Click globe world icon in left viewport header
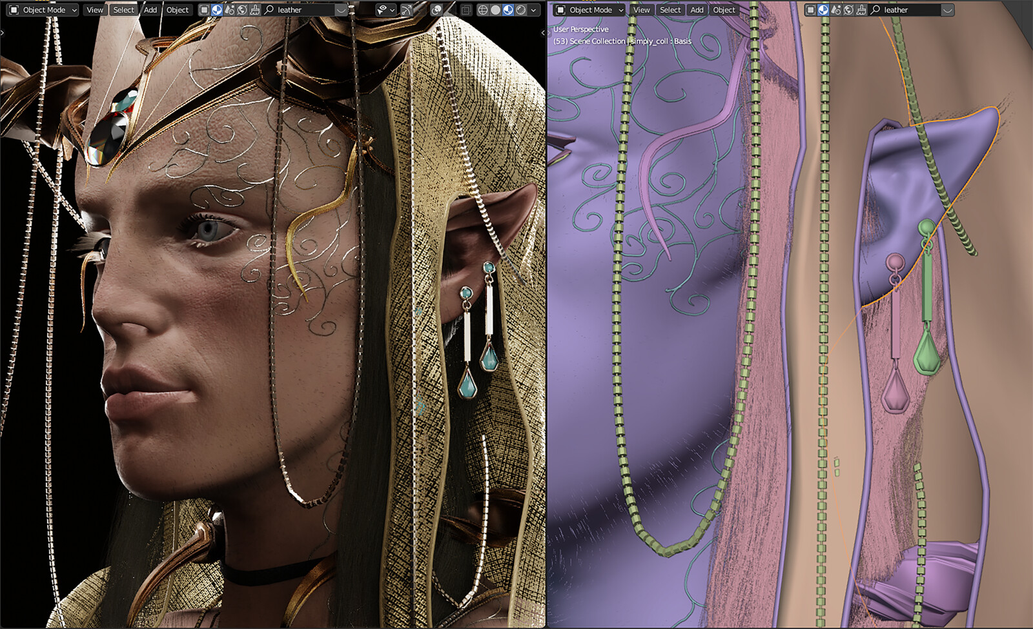The height and width of the screenshot is (629, 1033). (242, 10)
